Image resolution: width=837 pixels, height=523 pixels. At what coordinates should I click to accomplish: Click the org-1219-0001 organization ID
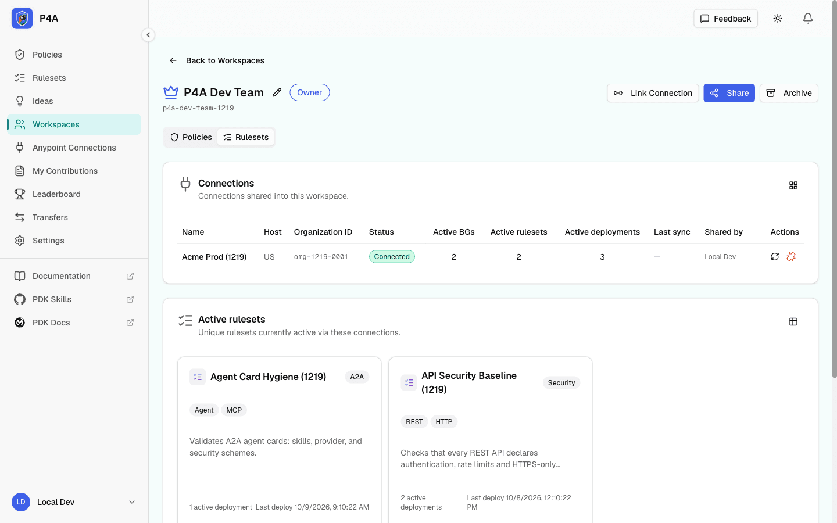coord(321,257)
